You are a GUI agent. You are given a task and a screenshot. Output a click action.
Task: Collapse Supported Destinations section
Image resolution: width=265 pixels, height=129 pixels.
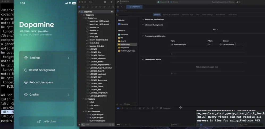coord(143,19)
